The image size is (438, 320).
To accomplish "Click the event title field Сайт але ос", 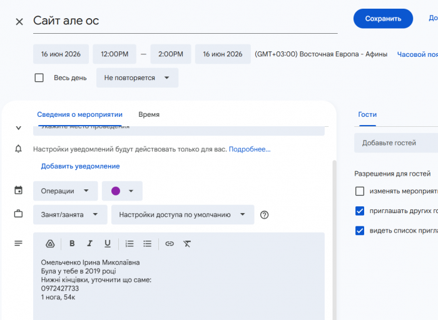I will point(185,21).
